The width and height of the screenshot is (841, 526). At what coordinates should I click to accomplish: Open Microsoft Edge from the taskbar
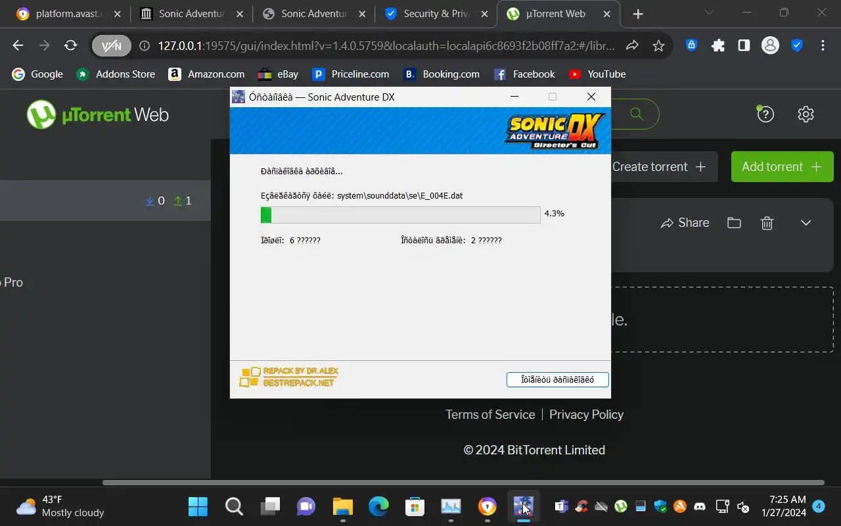[378, 506]
